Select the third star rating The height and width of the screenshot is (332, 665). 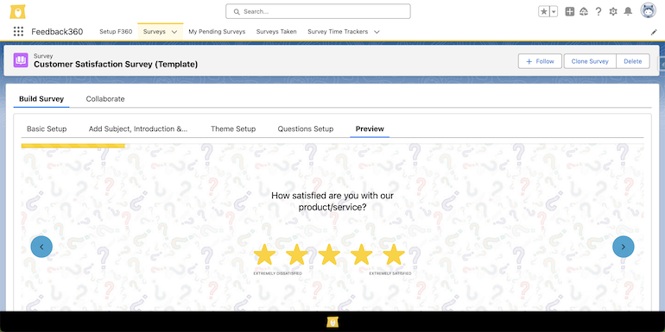[329, 254]
